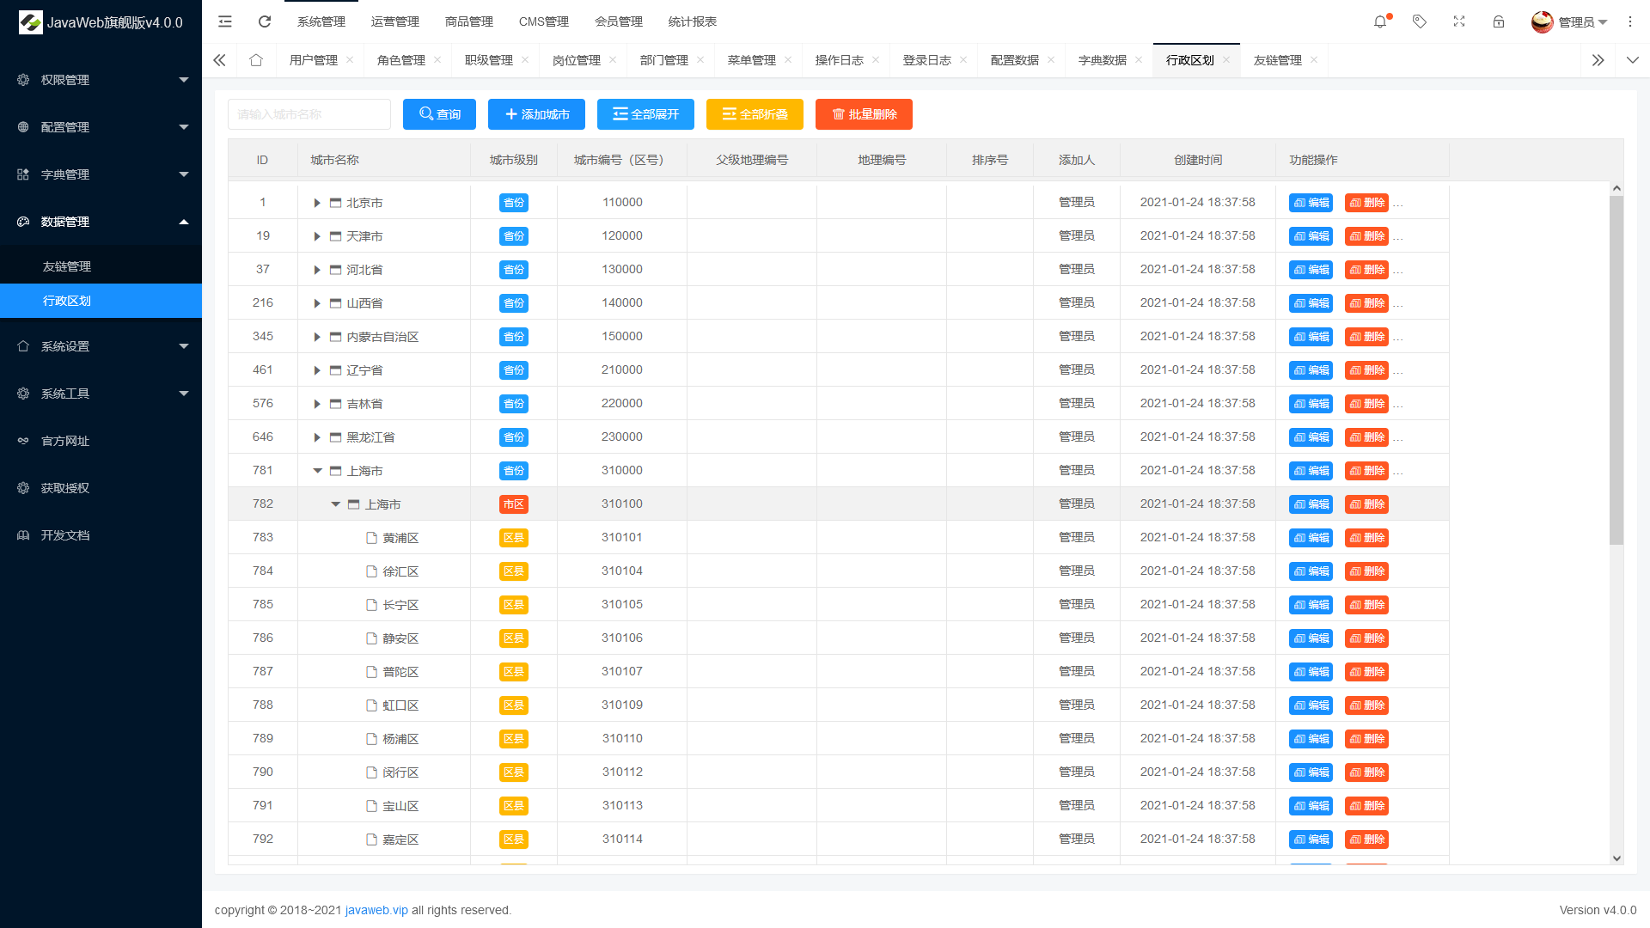This screenshot has height=928, width=1650.
Task: Focus the city name search field
Action: (x=309, y=114)
